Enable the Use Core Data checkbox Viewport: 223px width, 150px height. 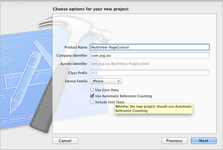pos(92,90)
